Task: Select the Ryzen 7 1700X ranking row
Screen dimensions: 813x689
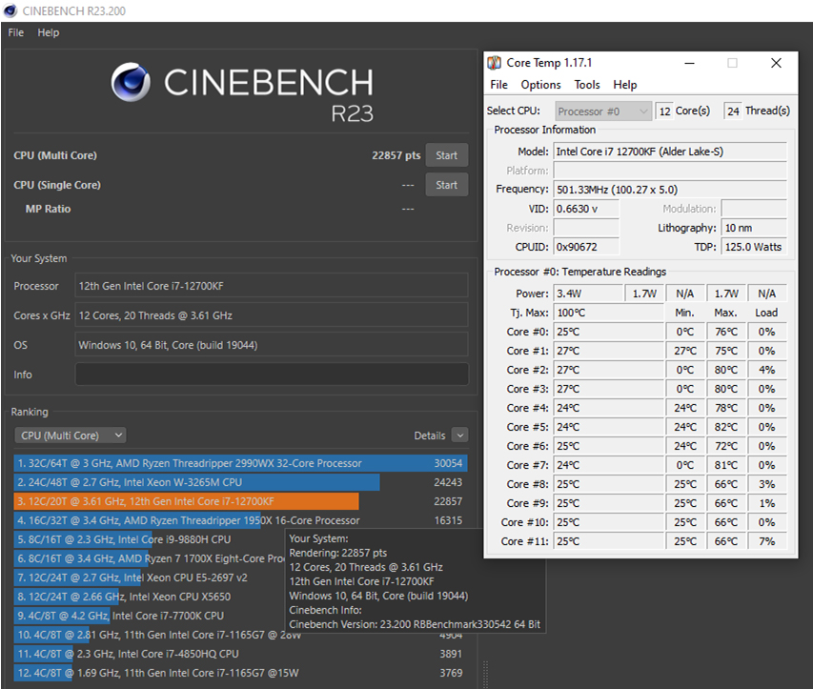Action: [150, 558]
